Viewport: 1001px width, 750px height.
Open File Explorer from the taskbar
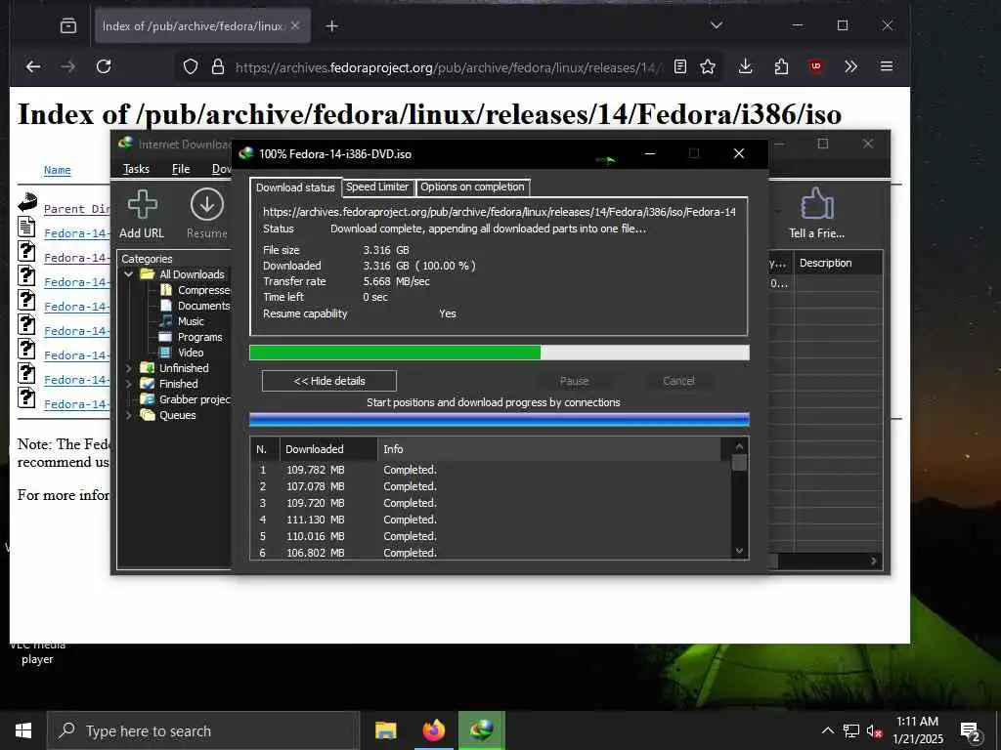point(385,730)
